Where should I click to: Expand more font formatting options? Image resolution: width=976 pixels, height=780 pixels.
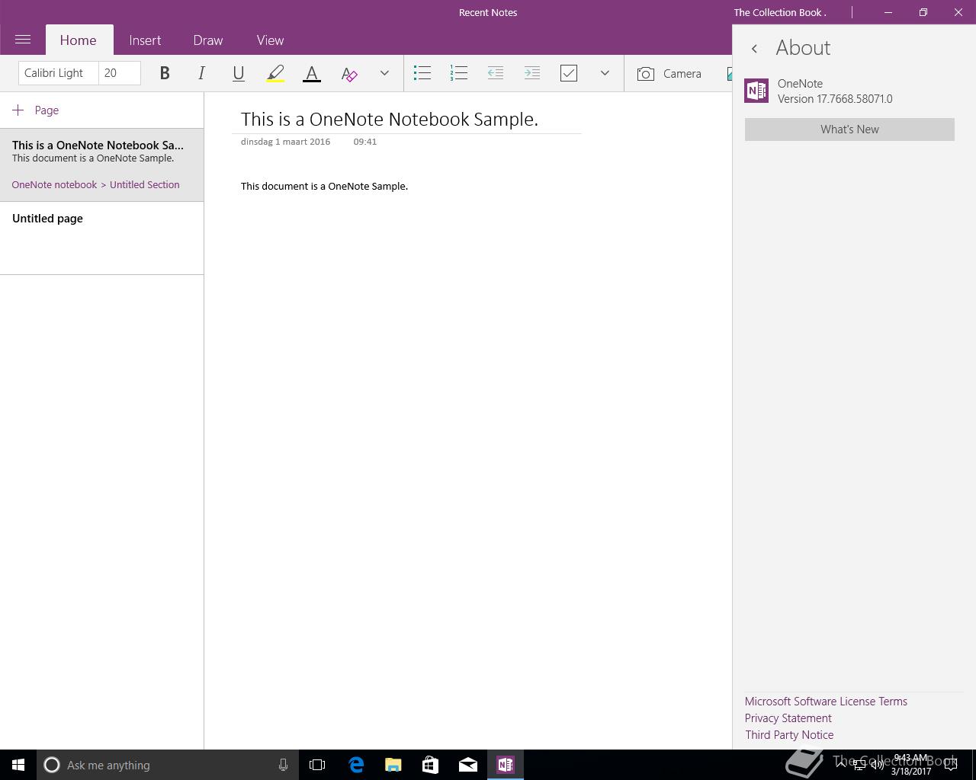[x=384, y=73]
